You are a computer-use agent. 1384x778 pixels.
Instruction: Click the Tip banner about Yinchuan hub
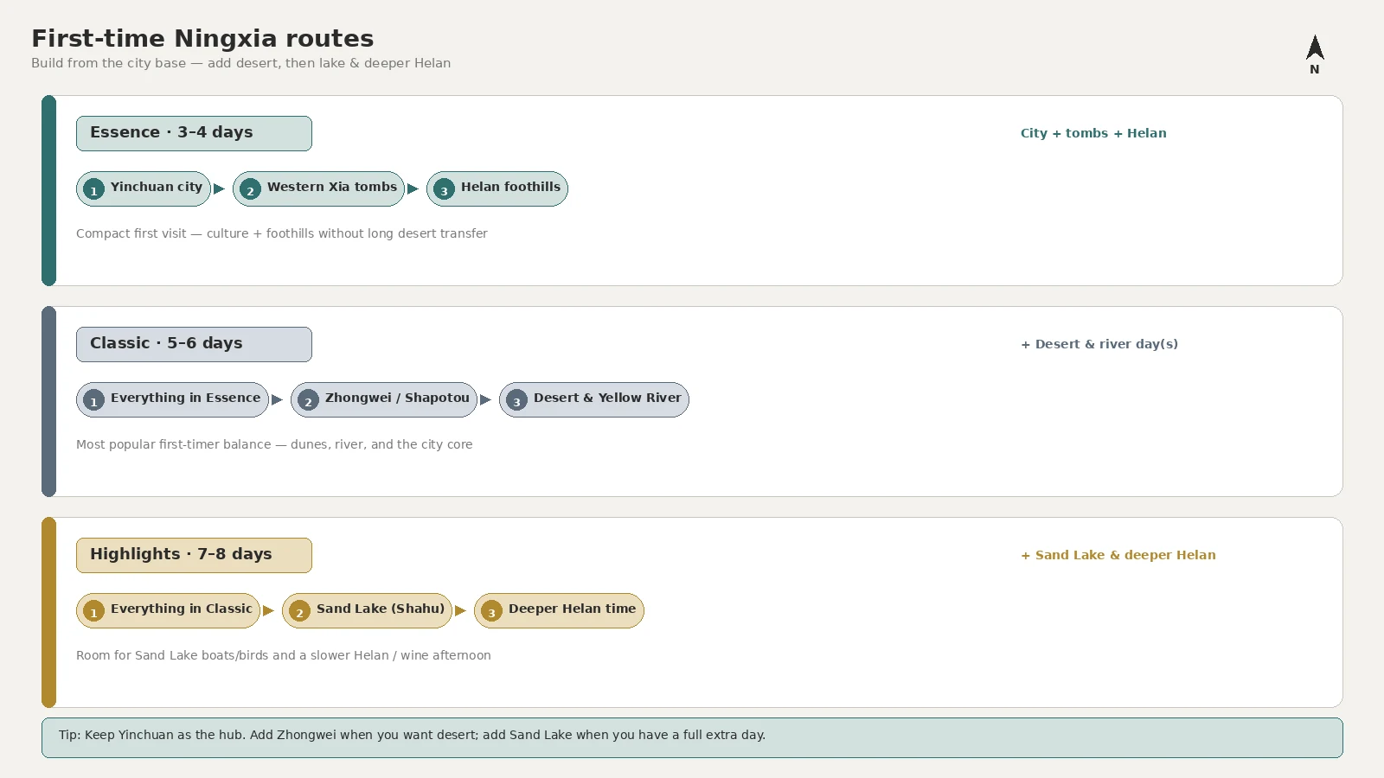[692, 737]
